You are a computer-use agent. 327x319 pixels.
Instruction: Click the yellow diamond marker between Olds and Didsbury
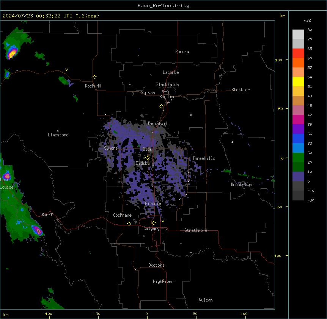(147, 158)
